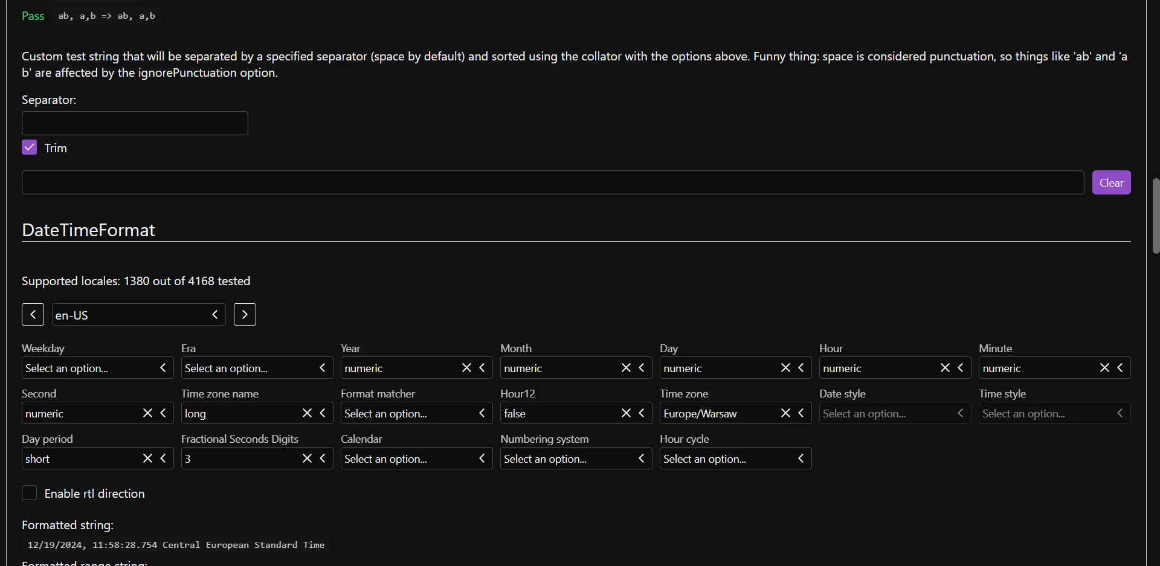Clear the Minute field value
1160x566 pixels.
[1104, 368]
